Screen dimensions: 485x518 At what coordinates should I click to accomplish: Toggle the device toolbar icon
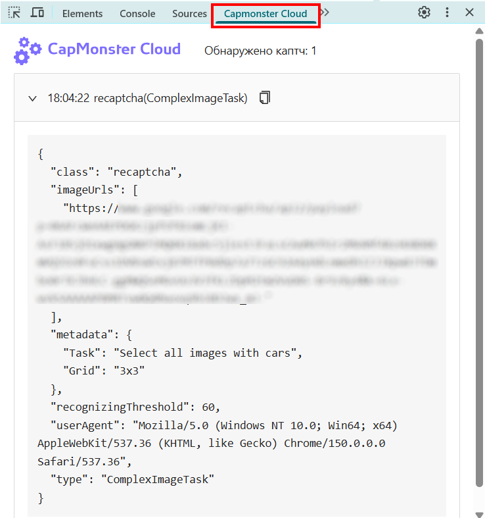tap(37, 13)
